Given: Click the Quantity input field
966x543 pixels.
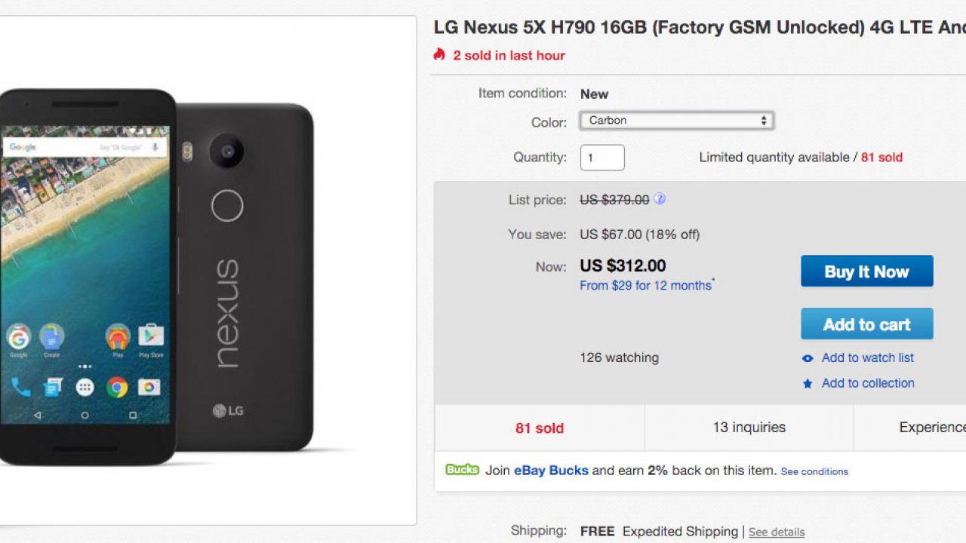Looking at the screenshot, I should [x=602, y=158].
